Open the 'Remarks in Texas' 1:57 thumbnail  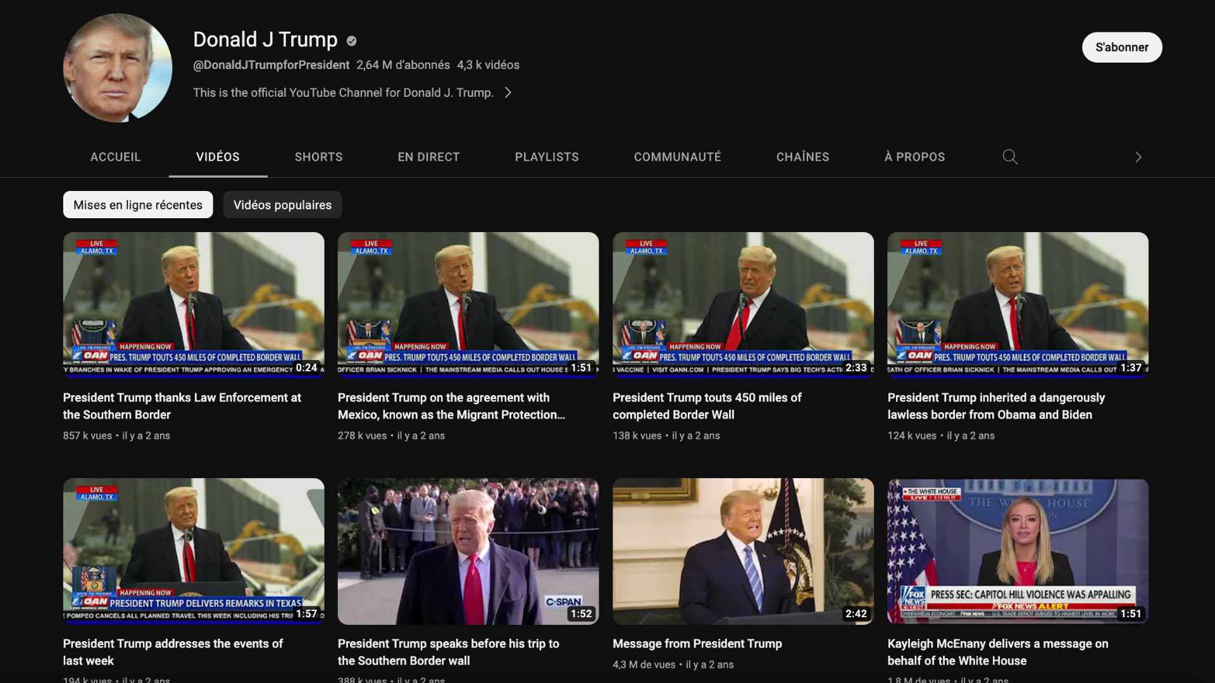[194, 551]
